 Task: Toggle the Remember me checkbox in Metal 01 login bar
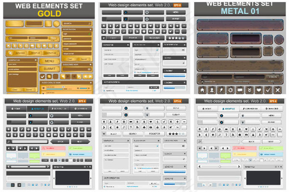(x=202, y=81)
